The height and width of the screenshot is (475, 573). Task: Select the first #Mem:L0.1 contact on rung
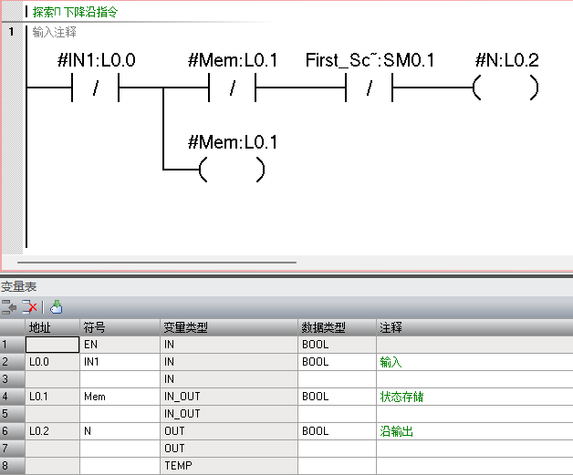click(233, 88)
